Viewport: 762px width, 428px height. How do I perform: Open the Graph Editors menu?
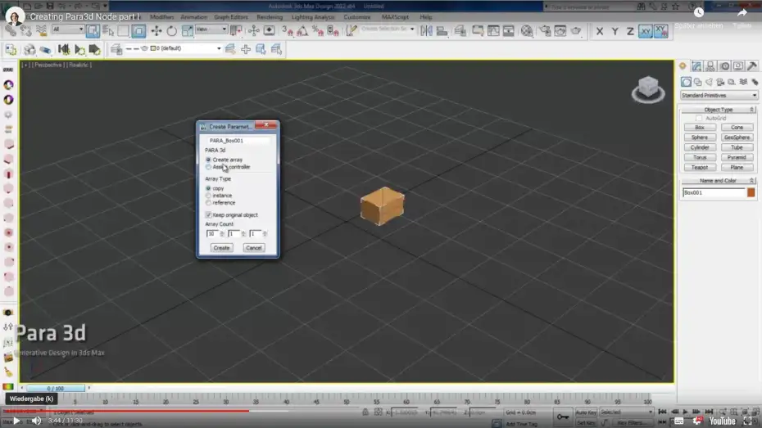(231, 17)
